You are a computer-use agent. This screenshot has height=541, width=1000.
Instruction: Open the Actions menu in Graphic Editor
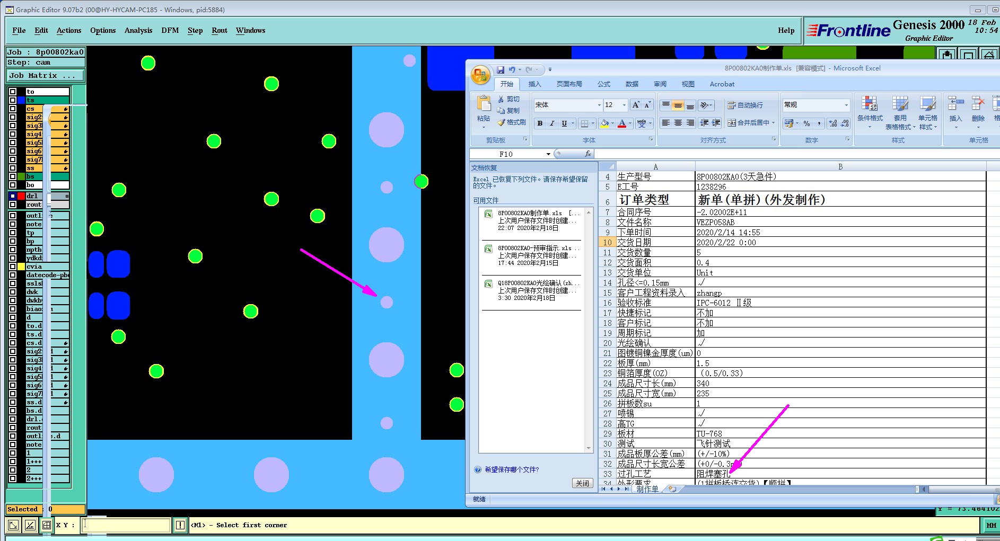click(69, 30)
